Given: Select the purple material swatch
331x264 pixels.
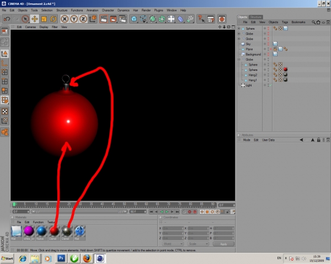Looking at the screenshot, I should [x=29, y=231].
